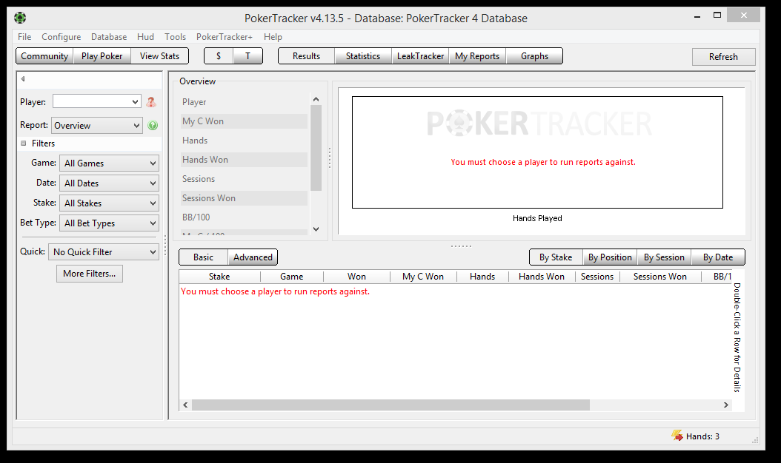Screen dimensions: 781x463
Task: Open the Tools menu
Action: click(176, 37)
